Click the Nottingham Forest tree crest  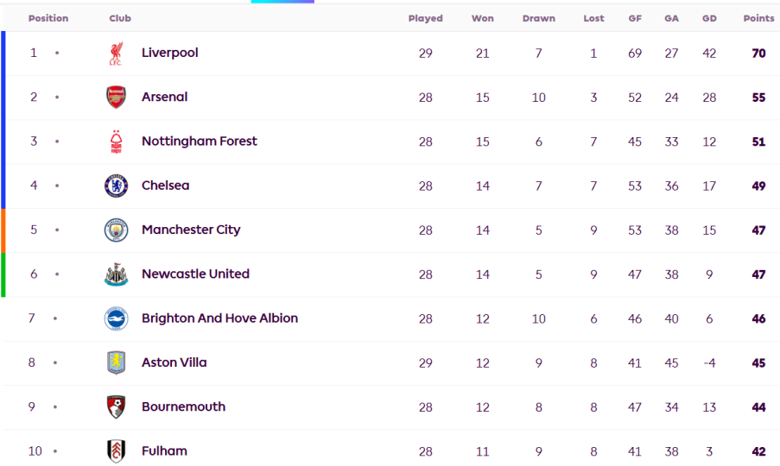pos(116,142)
